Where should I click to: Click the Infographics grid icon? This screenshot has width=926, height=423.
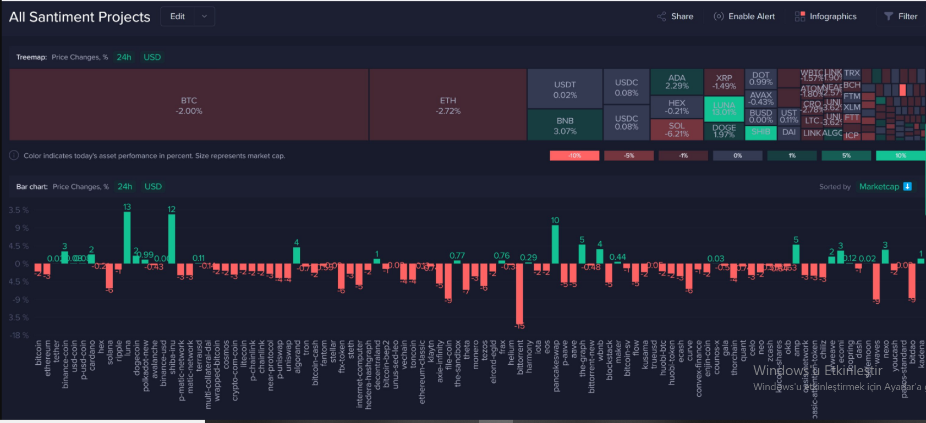800,16
